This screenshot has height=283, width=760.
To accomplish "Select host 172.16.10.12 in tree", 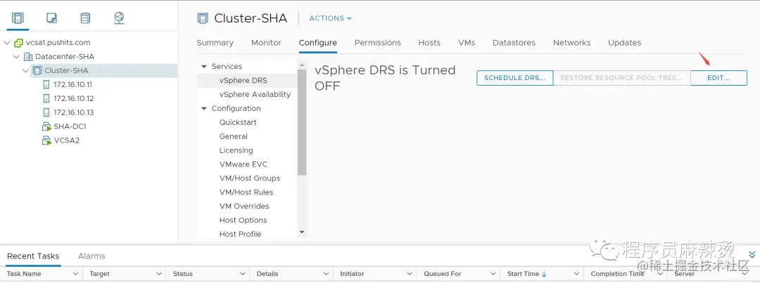I will 74,99.
